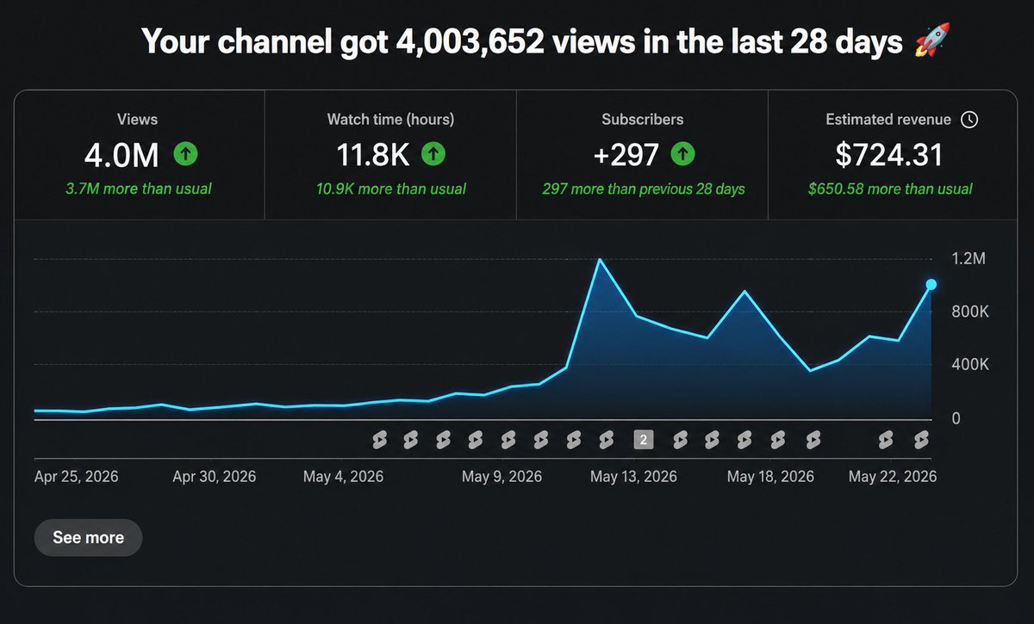Click the Apr 30, 2026 date label
1034x624 pixels.
[214, 476]
